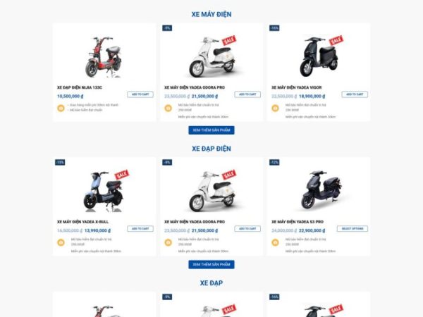Click the orange icon on Yadea X-Bull card
This screenshot has height=317, width=423.
pos(61,242)
